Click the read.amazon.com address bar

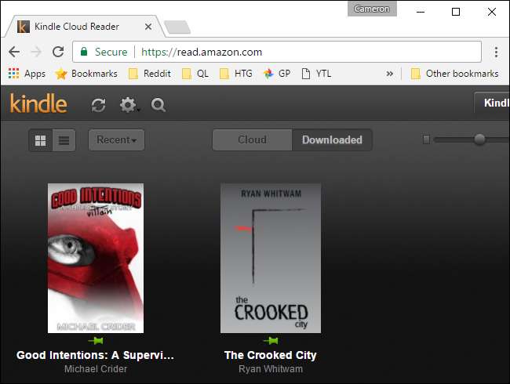pos(277,52)
